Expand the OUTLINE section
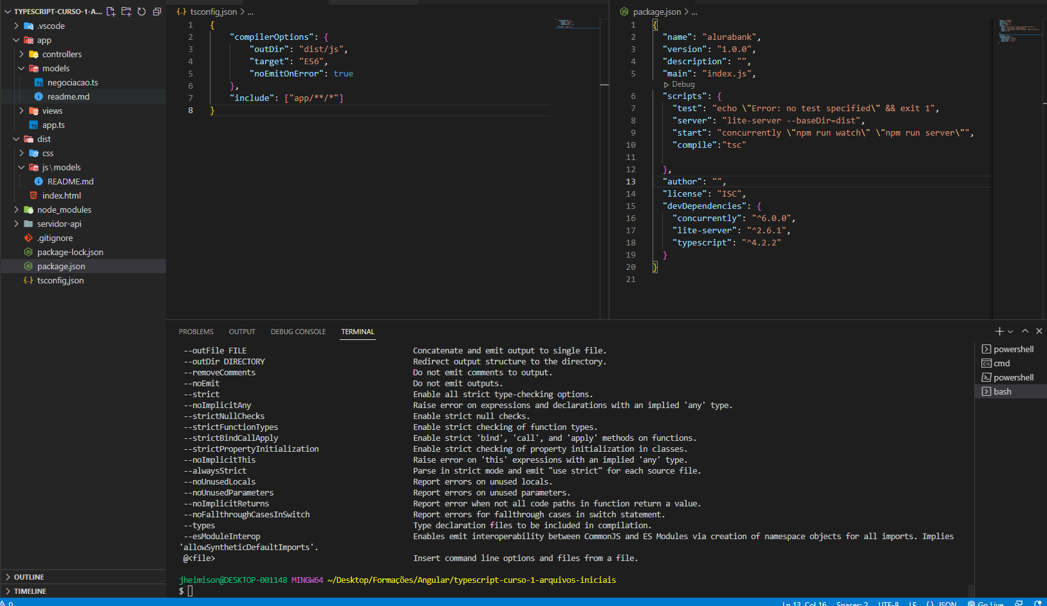The image size is (1047, 606). tap(83, 577)
